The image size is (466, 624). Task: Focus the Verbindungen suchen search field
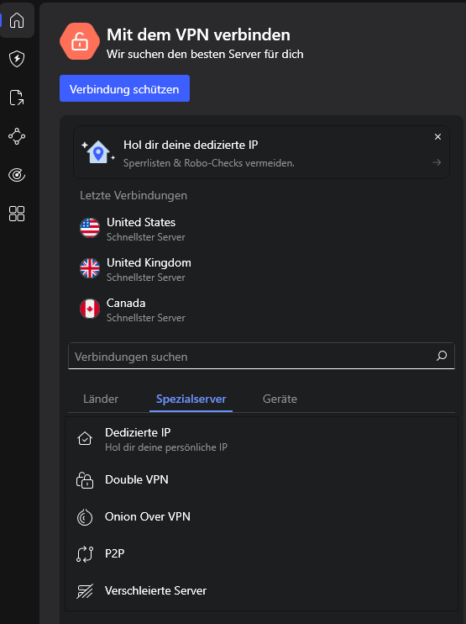(x=261, y=357)
